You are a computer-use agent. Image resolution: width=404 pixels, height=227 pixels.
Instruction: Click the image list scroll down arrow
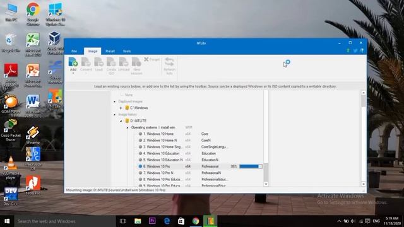click(266, 184)
